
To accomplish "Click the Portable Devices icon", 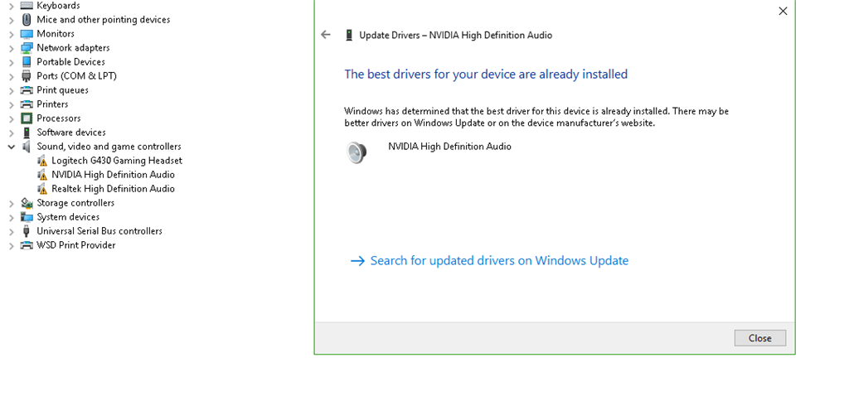I will pyautogui.click(x=27, y=61).
